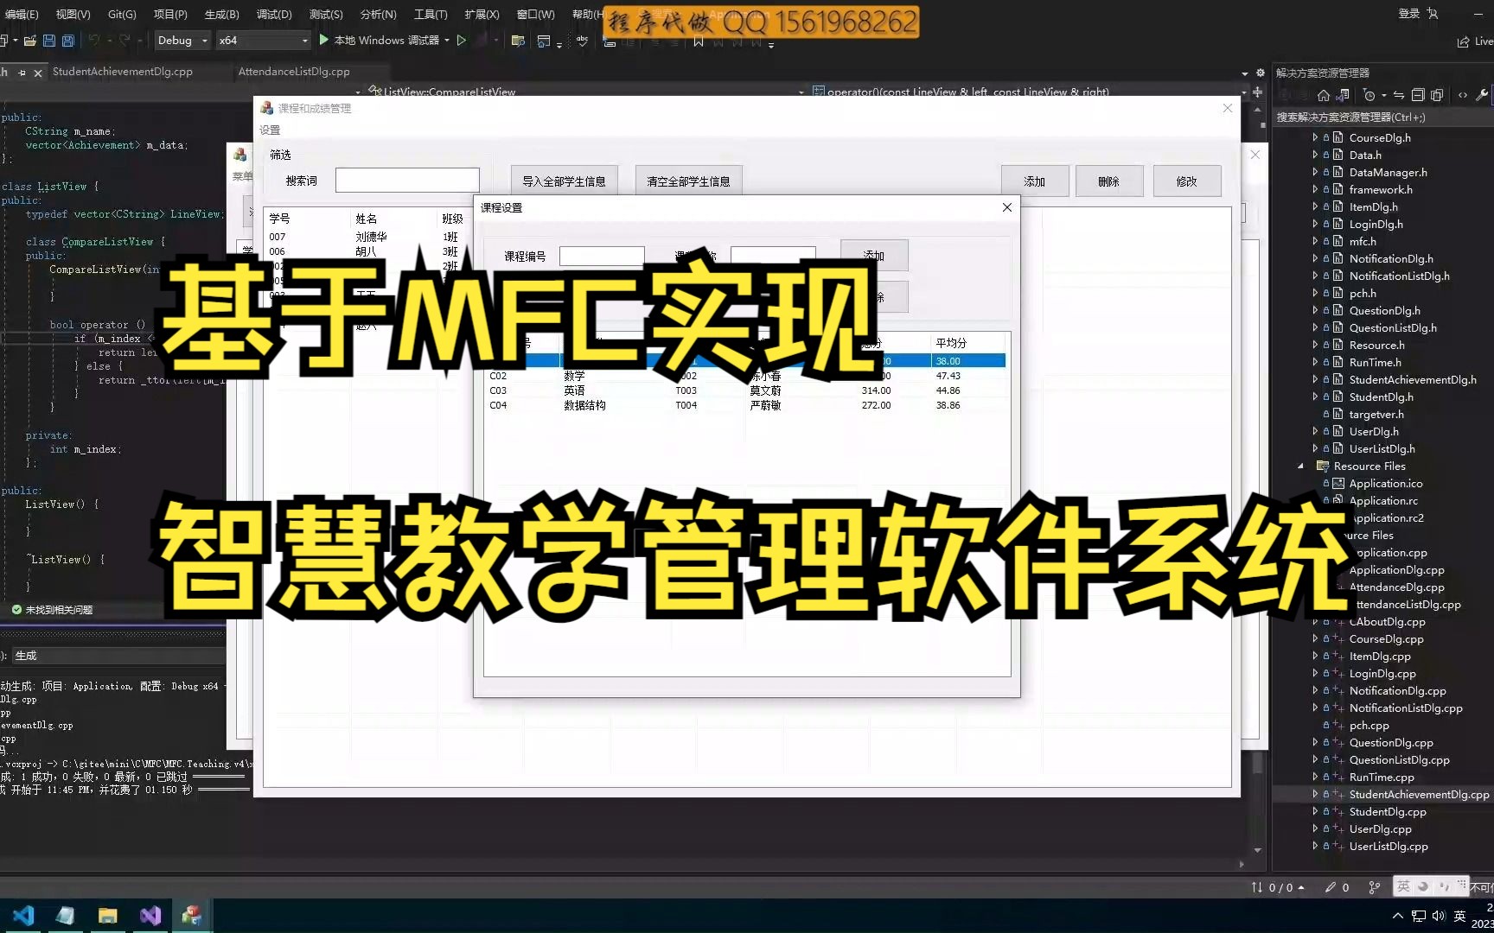Open VS Code from the taskbar
The width and height of the screenshot is (1494, 933).
pyautogui.click(x=23, y=916)
